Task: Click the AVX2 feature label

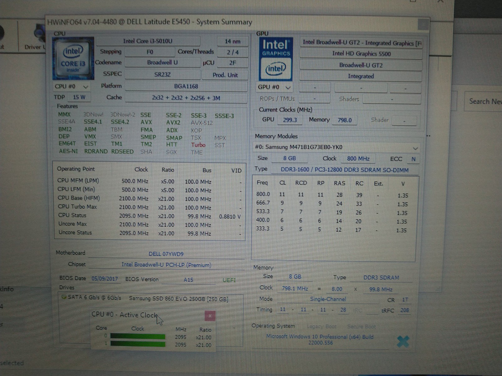Action: click(173, 123)
